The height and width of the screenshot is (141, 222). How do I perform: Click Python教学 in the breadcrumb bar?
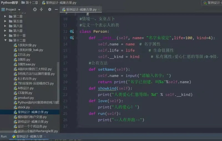pos(10,3)
